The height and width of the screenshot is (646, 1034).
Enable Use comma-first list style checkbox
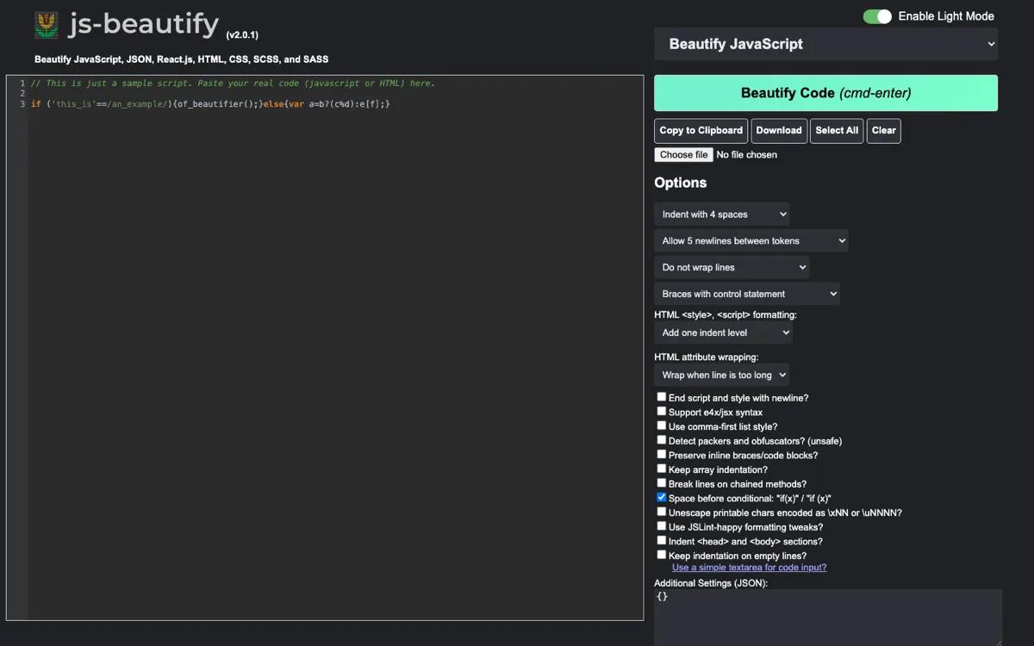tap(662, 425)
